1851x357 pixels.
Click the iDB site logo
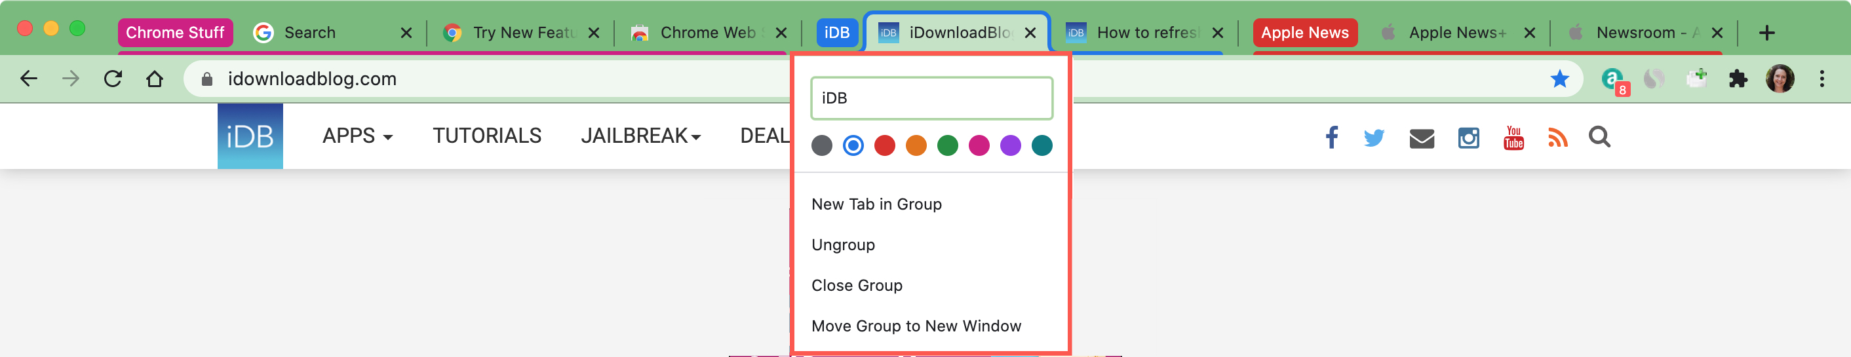(250, 136)
